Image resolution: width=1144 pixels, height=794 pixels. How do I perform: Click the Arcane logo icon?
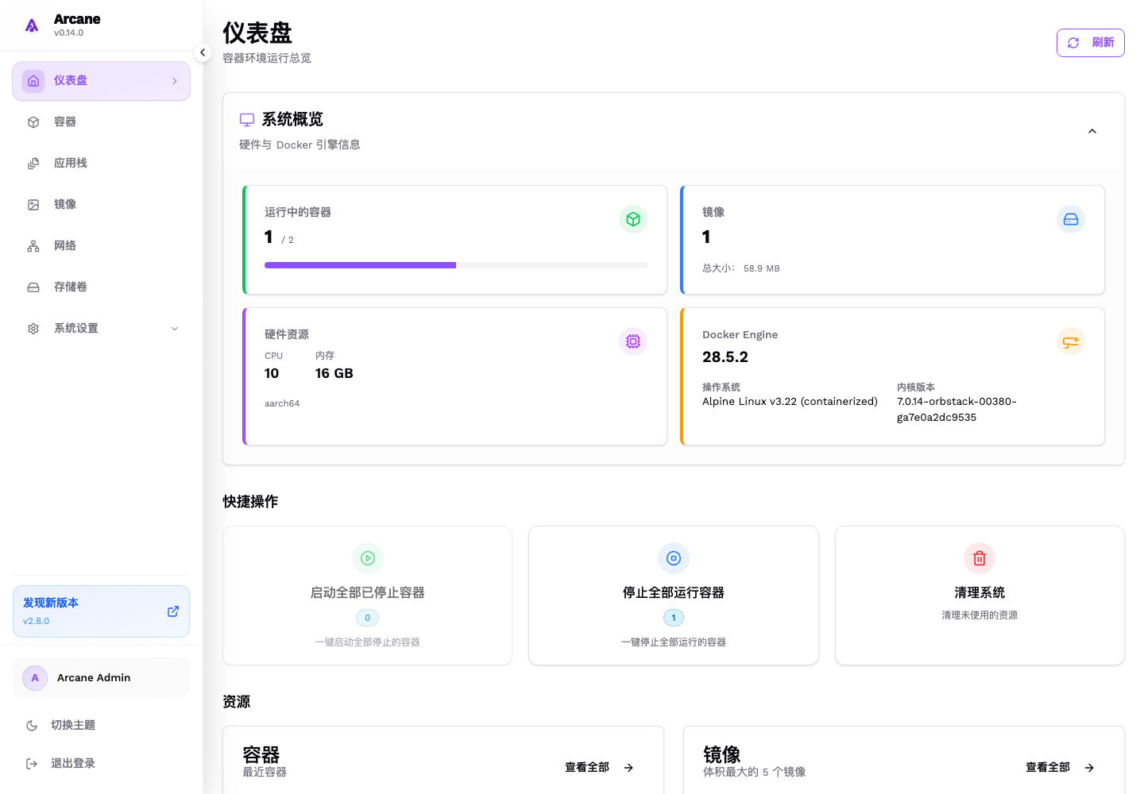[x=32, y=25]
